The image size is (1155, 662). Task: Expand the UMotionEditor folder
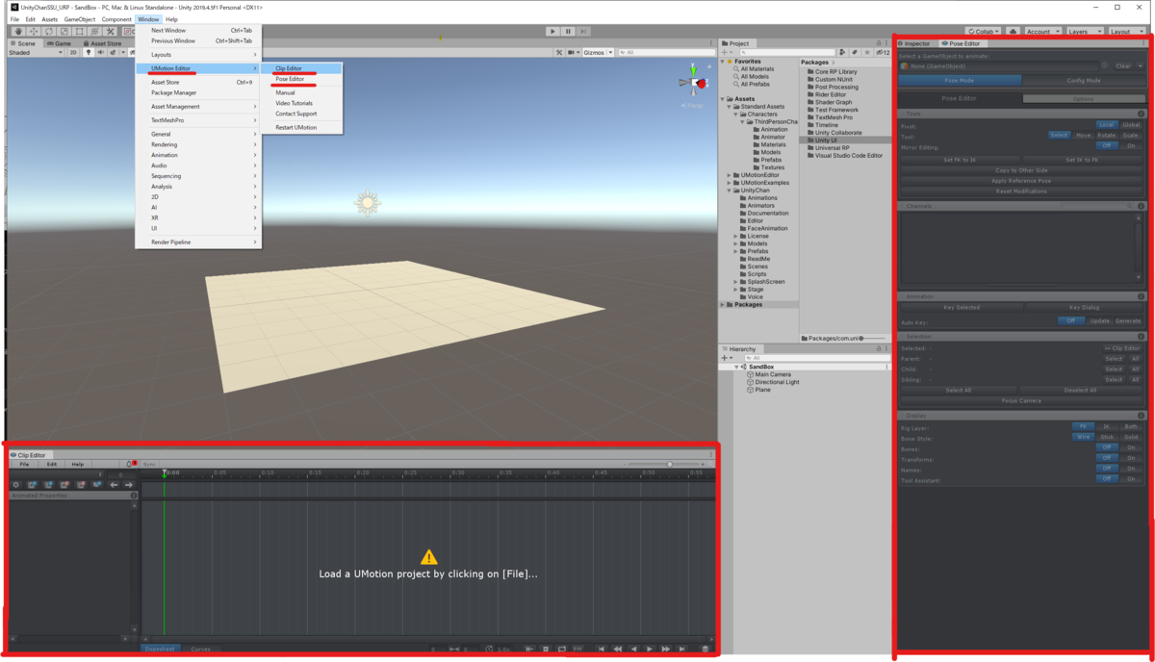[731, 175]
